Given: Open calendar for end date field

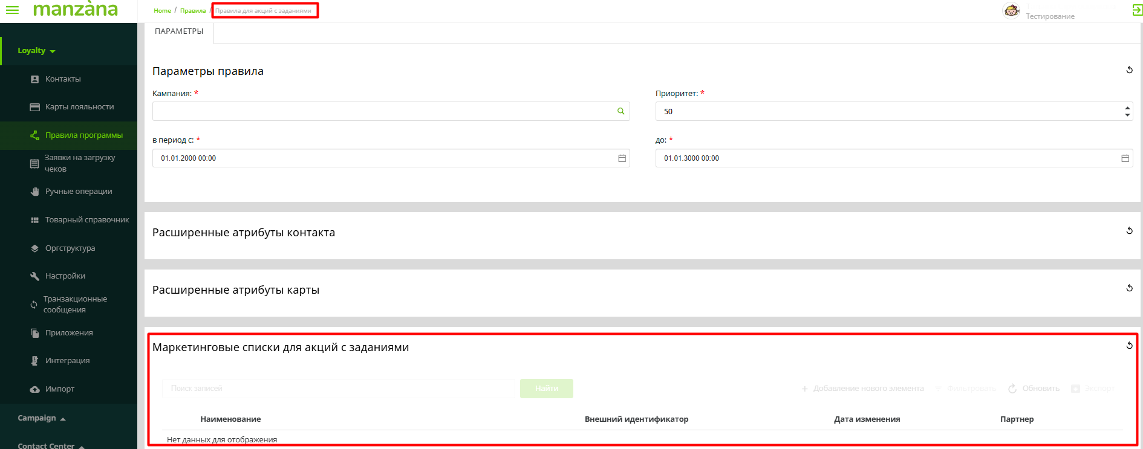Looking at the screenshot, I should point(1125,158).
